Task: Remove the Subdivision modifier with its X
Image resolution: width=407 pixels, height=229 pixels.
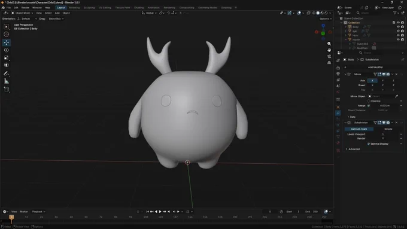Action: click(x=396, y=123)
